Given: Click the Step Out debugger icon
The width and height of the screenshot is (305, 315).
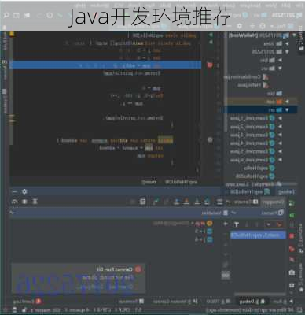Looking at the screenshot, I should coord(176,202).
